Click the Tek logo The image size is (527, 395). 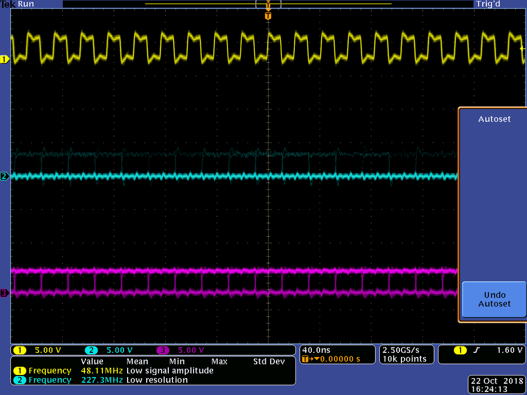(x=8, y=4)
